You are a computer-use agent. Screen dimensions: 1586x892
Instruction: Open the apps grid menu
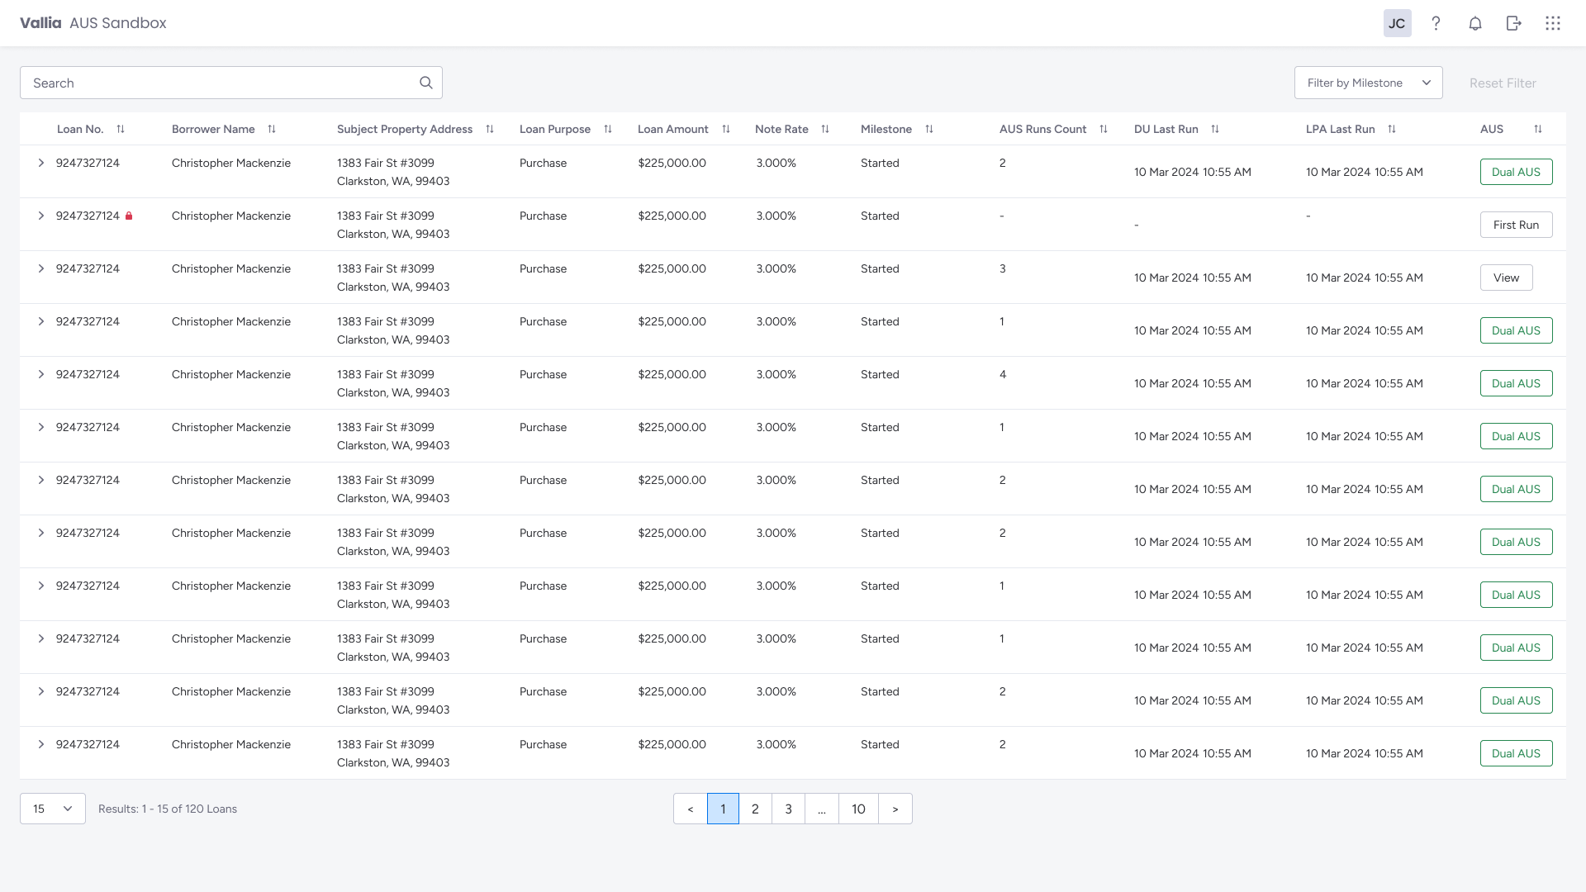(1552, 23)
